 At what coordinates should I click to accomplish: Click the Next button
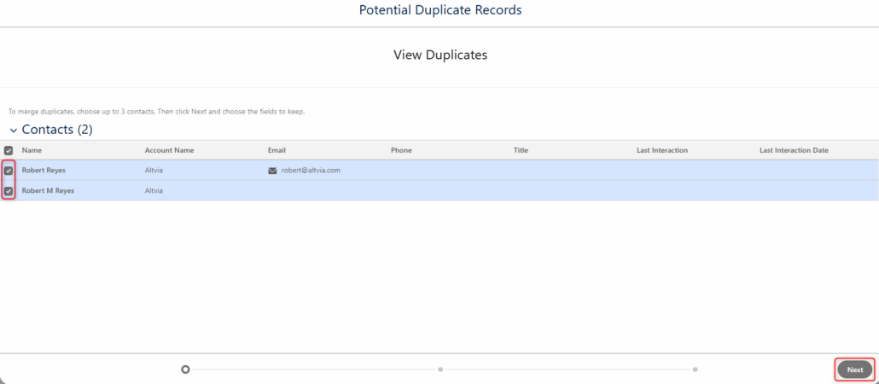pos(855,369)
